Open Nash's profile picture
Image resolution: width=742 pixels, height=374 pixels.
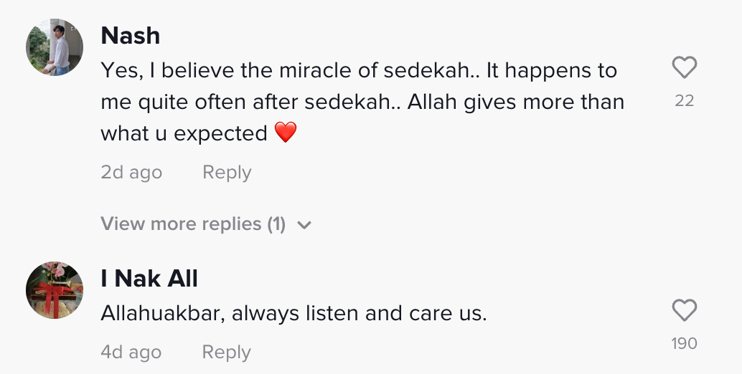tap(55, 47)
